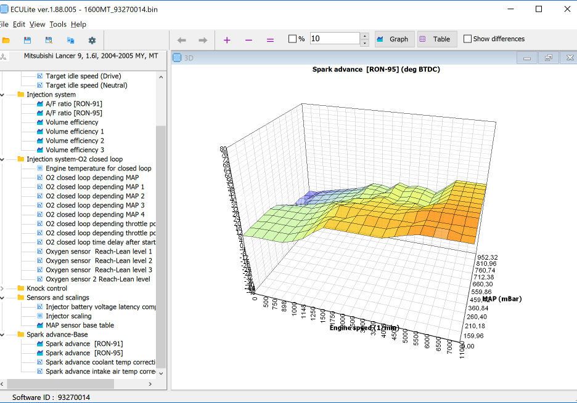Select Spark advance [RON-91] map
Screen dimensions: 577x403
pos(84,344)
